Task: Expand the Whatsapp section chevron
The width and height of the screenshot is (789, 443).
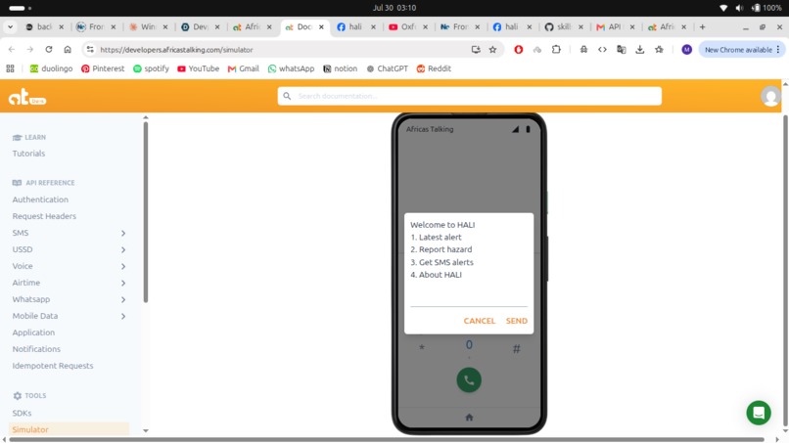Action: click(x=123, y=299)
